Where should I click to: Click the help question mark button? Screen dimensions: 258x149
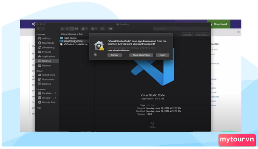[x=95, y=55]
